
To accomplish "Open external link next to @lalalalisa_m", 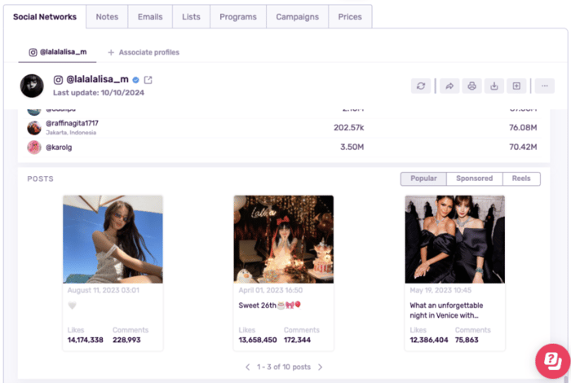I will 148,80.
